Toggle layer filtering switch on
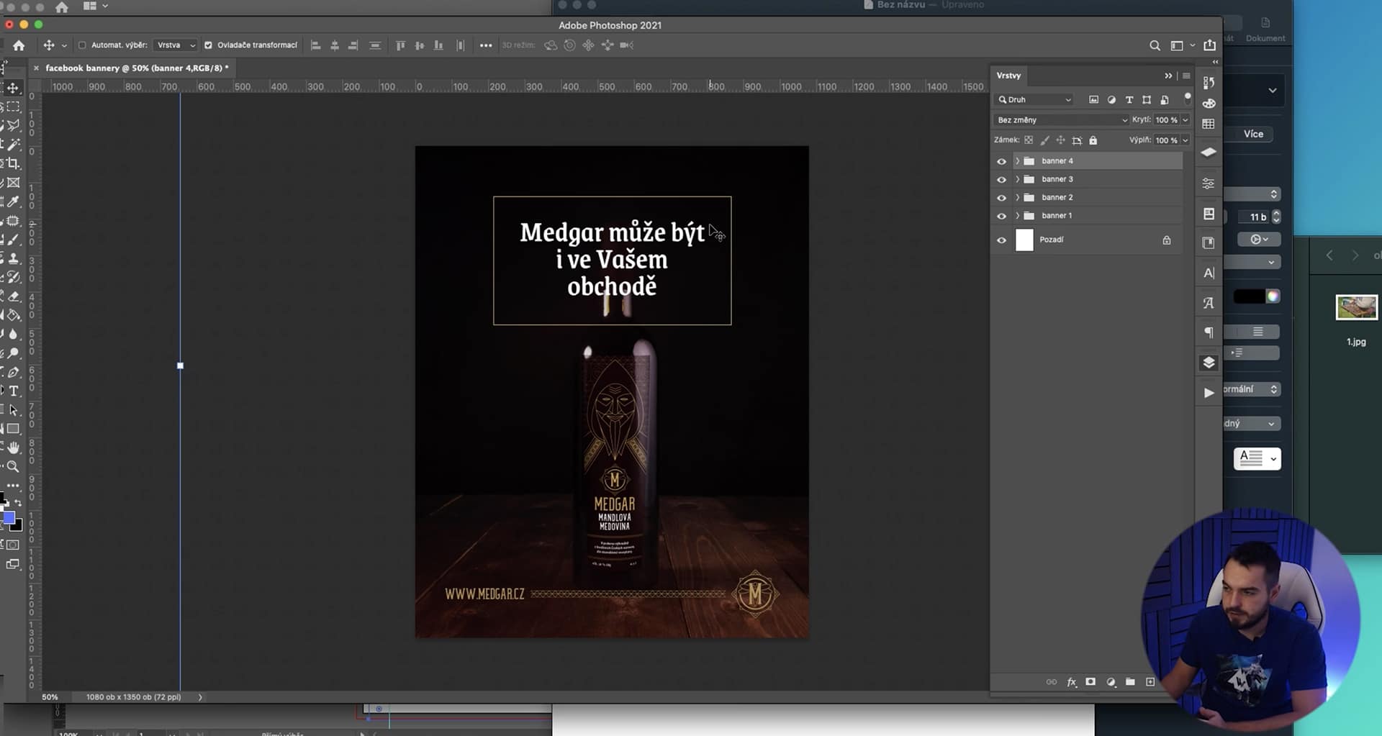This screenshot has height=736, width=1382. coord(1187,98)
